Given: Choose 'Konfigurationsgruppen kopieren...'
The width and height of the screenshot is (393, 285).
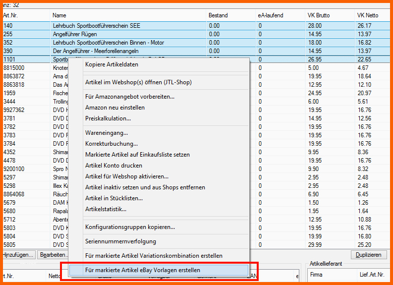Looking at the screenshot, I should coord(159,227).
